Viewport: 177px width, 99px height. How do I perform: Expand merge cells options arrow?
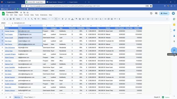click(85, 19)
